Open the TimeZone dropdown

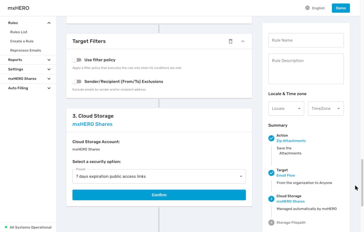pyautogui.click(x=326, y=109)
